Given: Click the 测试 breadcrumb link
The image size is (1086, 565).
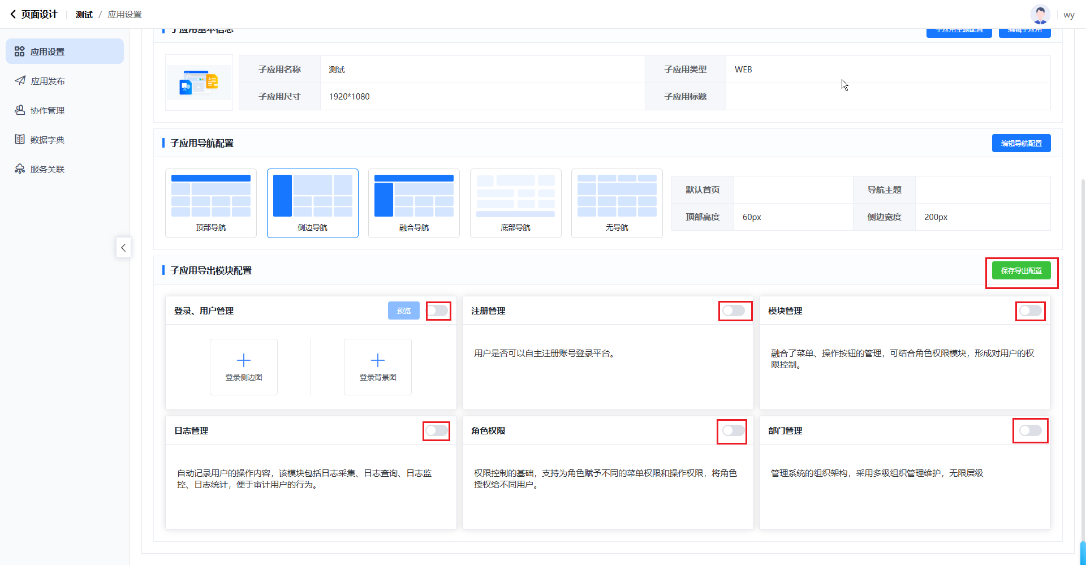Looking at the screenshot, I should coord(84,15).
